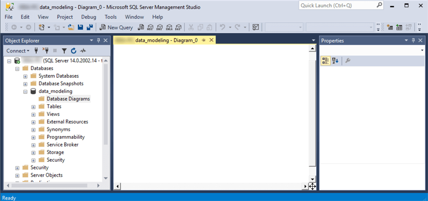The image size is (428, 201).
Task: Click the diagram pan navigator icon
Action: 312,187
